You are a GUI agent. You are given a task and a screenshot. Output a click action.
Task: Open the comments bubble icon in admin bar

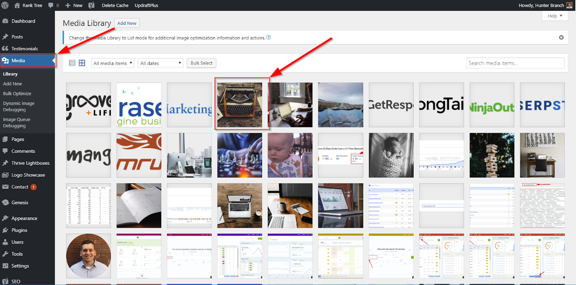pos(51,5)
